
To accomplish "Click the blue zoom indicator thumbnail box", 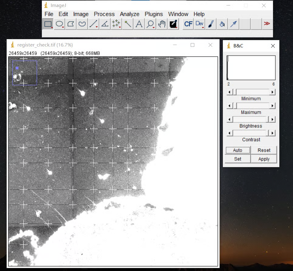I will click(x=25, y=73).
